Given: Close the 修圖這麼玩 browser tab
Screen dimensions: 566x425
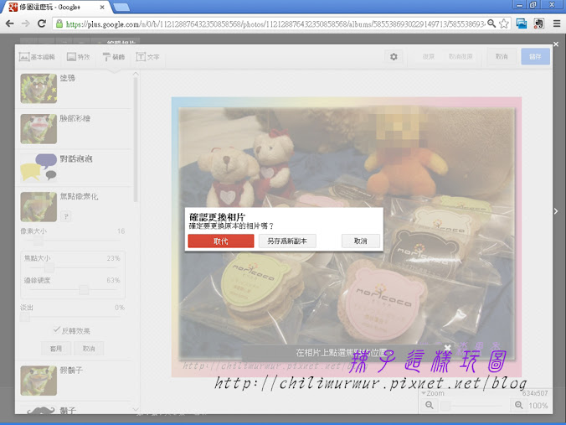Looking at the screenshot, I should tap(102, 8).
